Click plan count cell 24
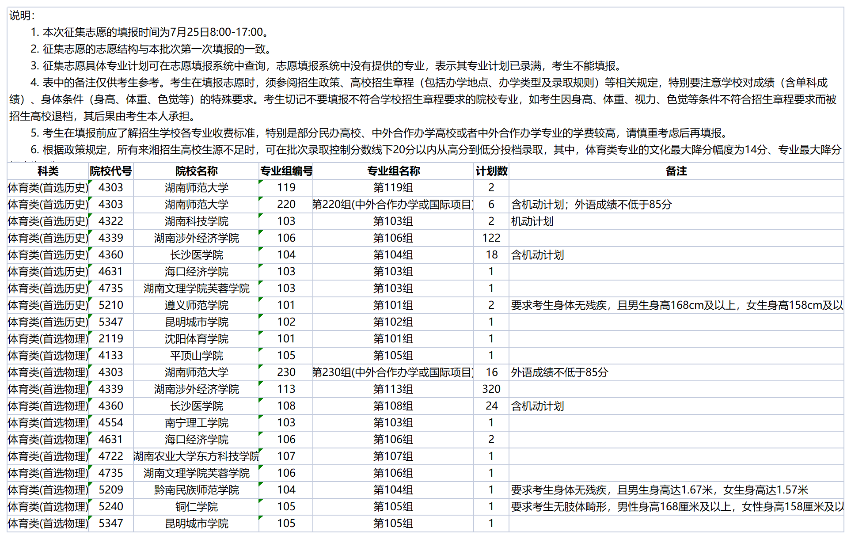Viewport: 851px width, 539px height. point(491,406)
